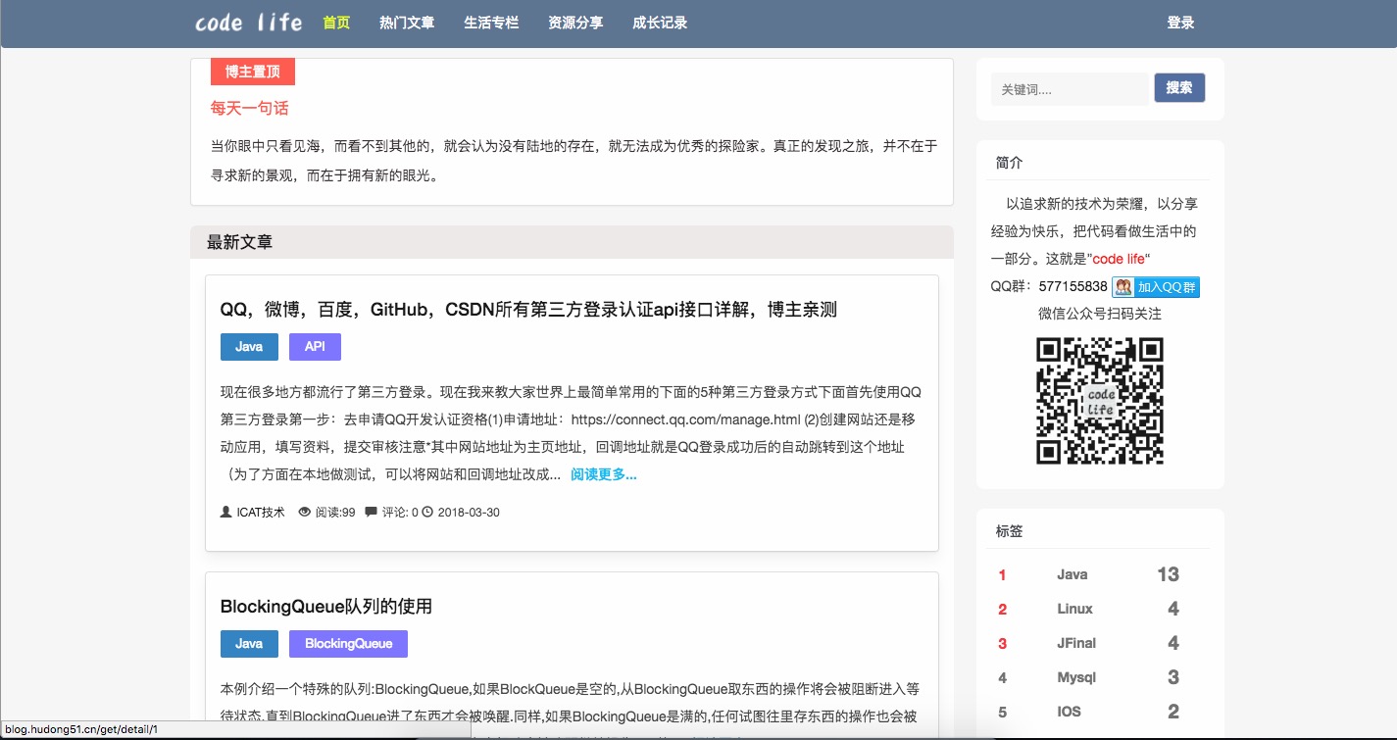Screen dimensions: 1397x740
Task: Click the eye icon next to 阅读:99
Action: point(304,512)
